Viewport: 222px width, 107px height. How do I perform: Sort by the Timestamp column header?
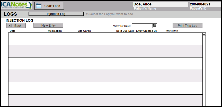[x=171, y=31]
